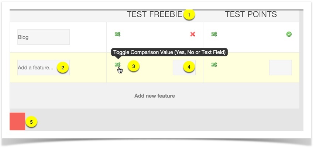This screenshot has height=149, width=316.
Task: Toggle comparison value for Blog under Test Points
Action: pyautogui.click(x=214, y=34)
